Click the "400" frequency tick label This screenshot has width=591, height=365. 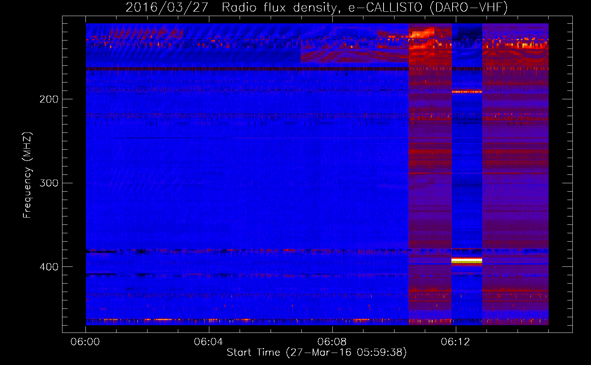point(49,267)
